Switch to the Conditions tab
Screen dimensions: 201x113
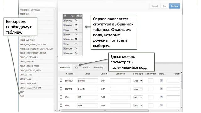65,67
